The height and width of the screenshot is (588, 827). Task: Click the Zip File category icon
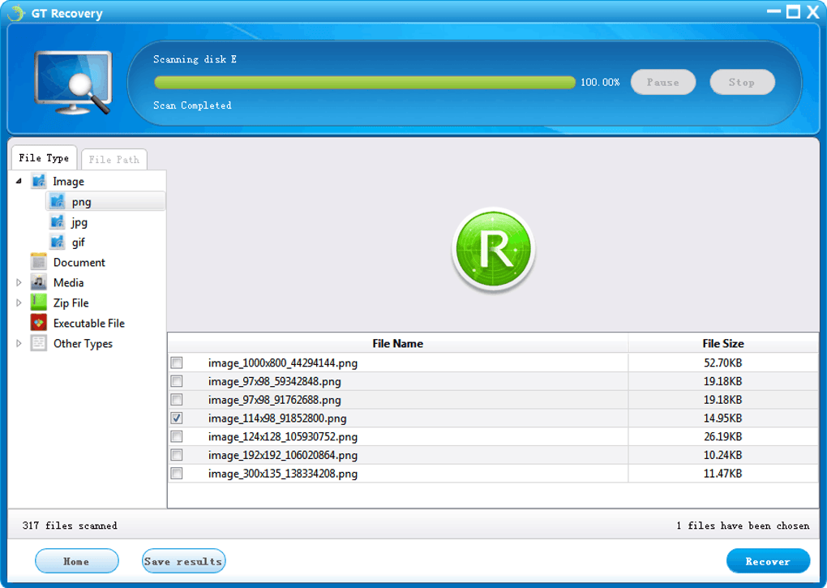[x=38, y=303]
